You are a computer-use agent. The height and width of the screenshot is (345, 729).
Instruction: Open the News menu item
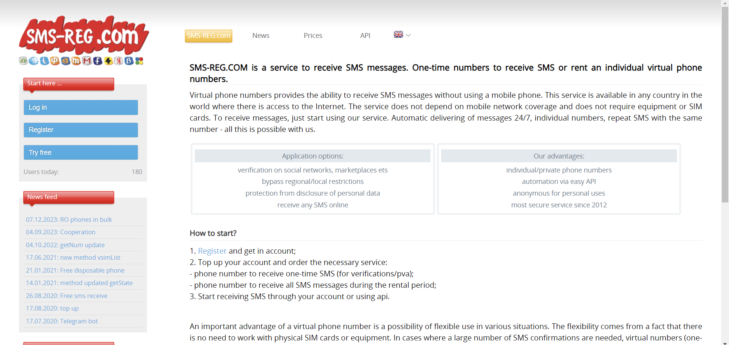click(x=261, y=36)
